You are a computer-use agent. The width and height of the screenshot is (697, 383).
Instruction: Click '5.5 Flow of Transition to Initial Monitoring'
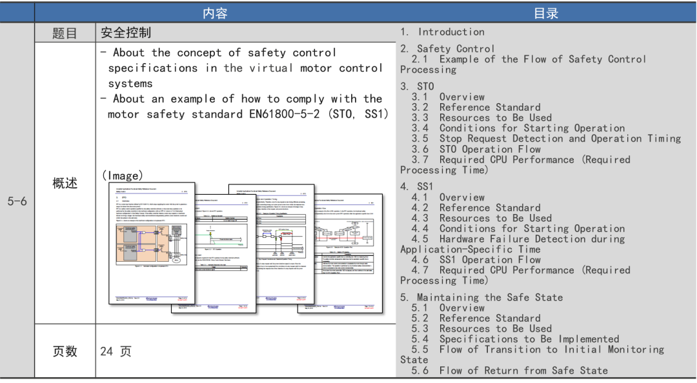click(538, 349)
